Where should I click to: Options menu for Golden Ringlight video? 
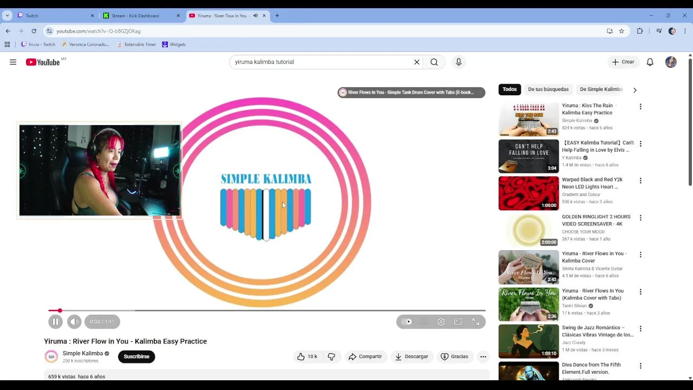click(x=640, y=218)
